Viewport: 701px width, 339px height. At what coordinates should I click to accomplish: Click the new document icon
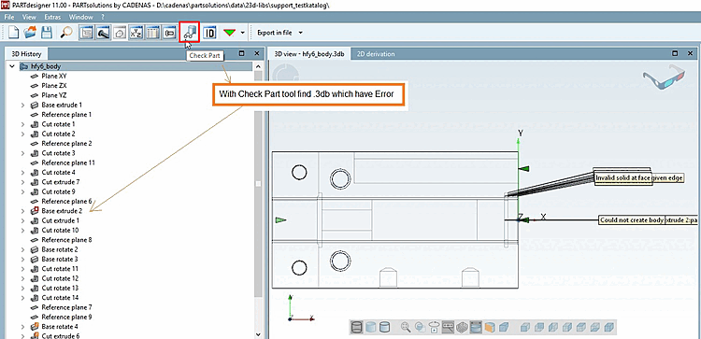[15, 33]
